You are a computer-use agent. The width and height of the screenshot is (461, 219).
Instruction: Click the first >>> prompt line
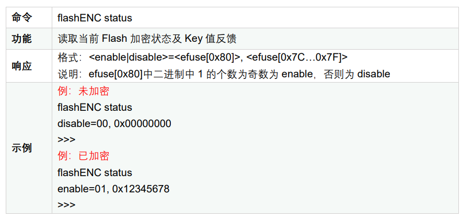[x=66, y=140]
